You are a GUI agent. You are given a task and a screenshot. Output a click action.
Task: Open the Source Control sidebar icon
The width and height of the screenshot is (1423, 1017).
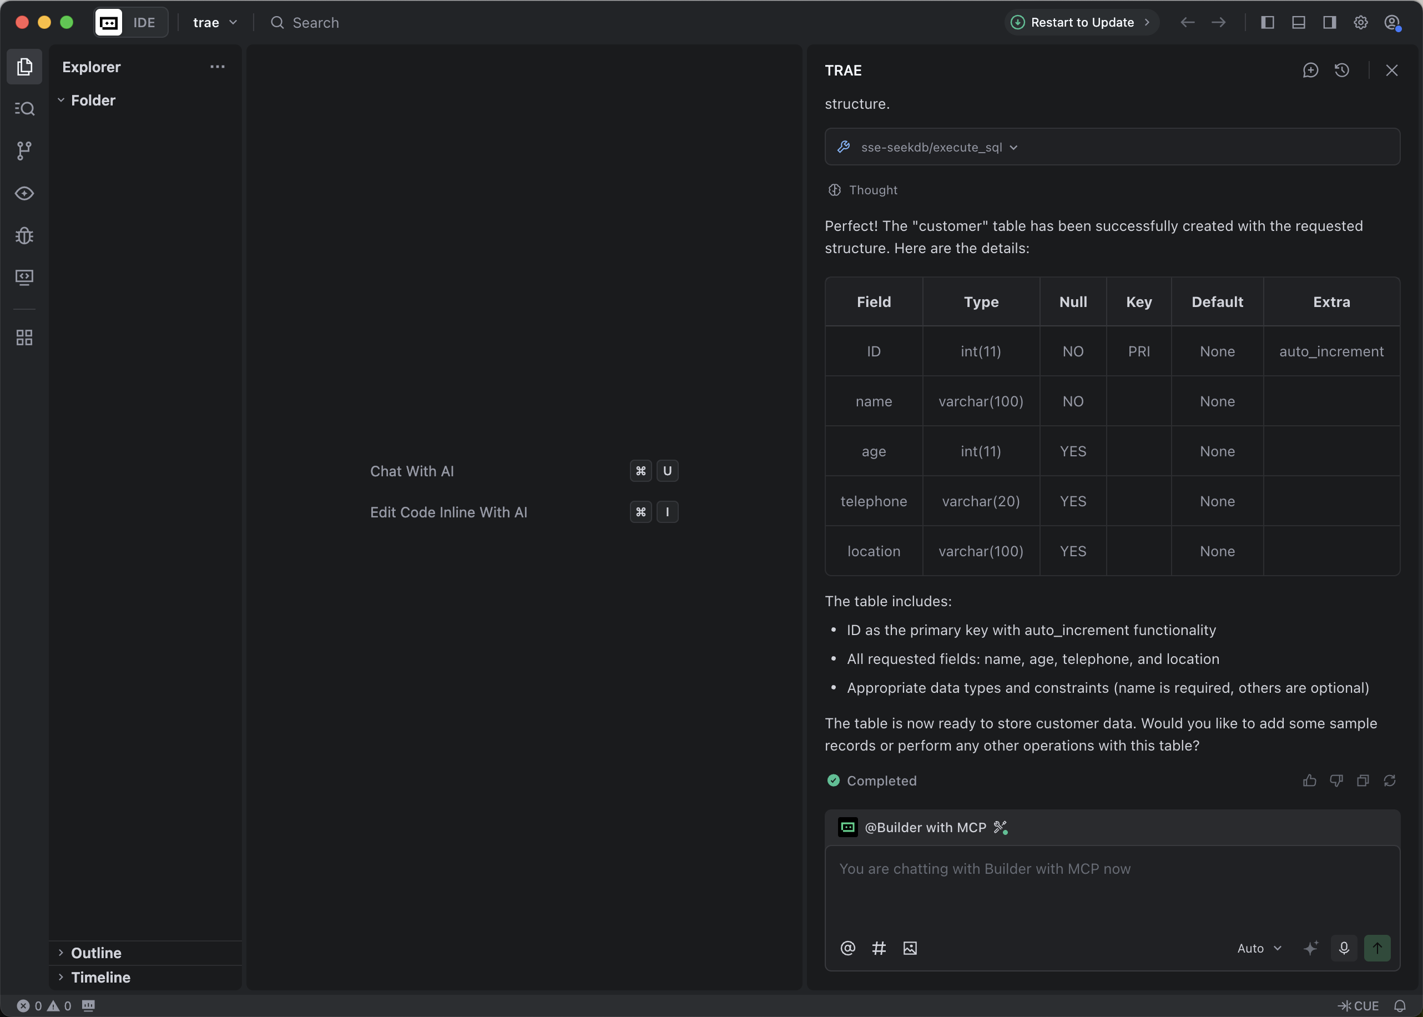[24, 150]
